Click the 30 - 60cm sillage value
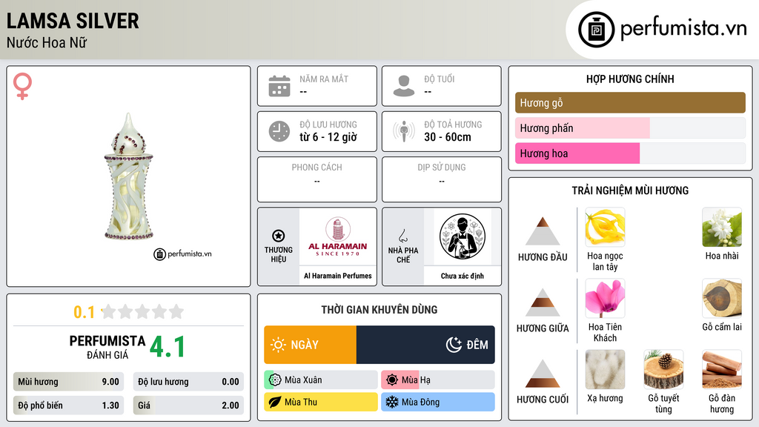The width and height of the screenshot is (759, 427). click(448, 137)
